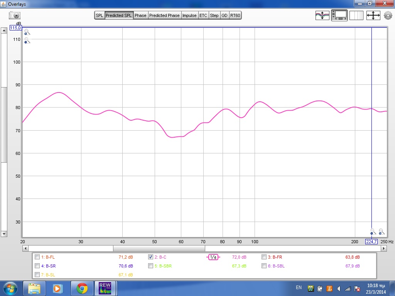Click the graph limits icon
This screenshot has width=395, height=296.
point(373,15)
